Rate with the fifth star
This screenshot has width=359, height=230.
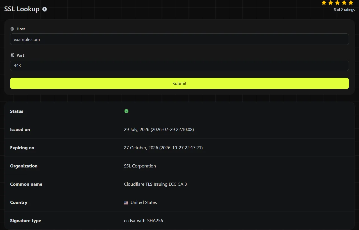click(351, 3)
